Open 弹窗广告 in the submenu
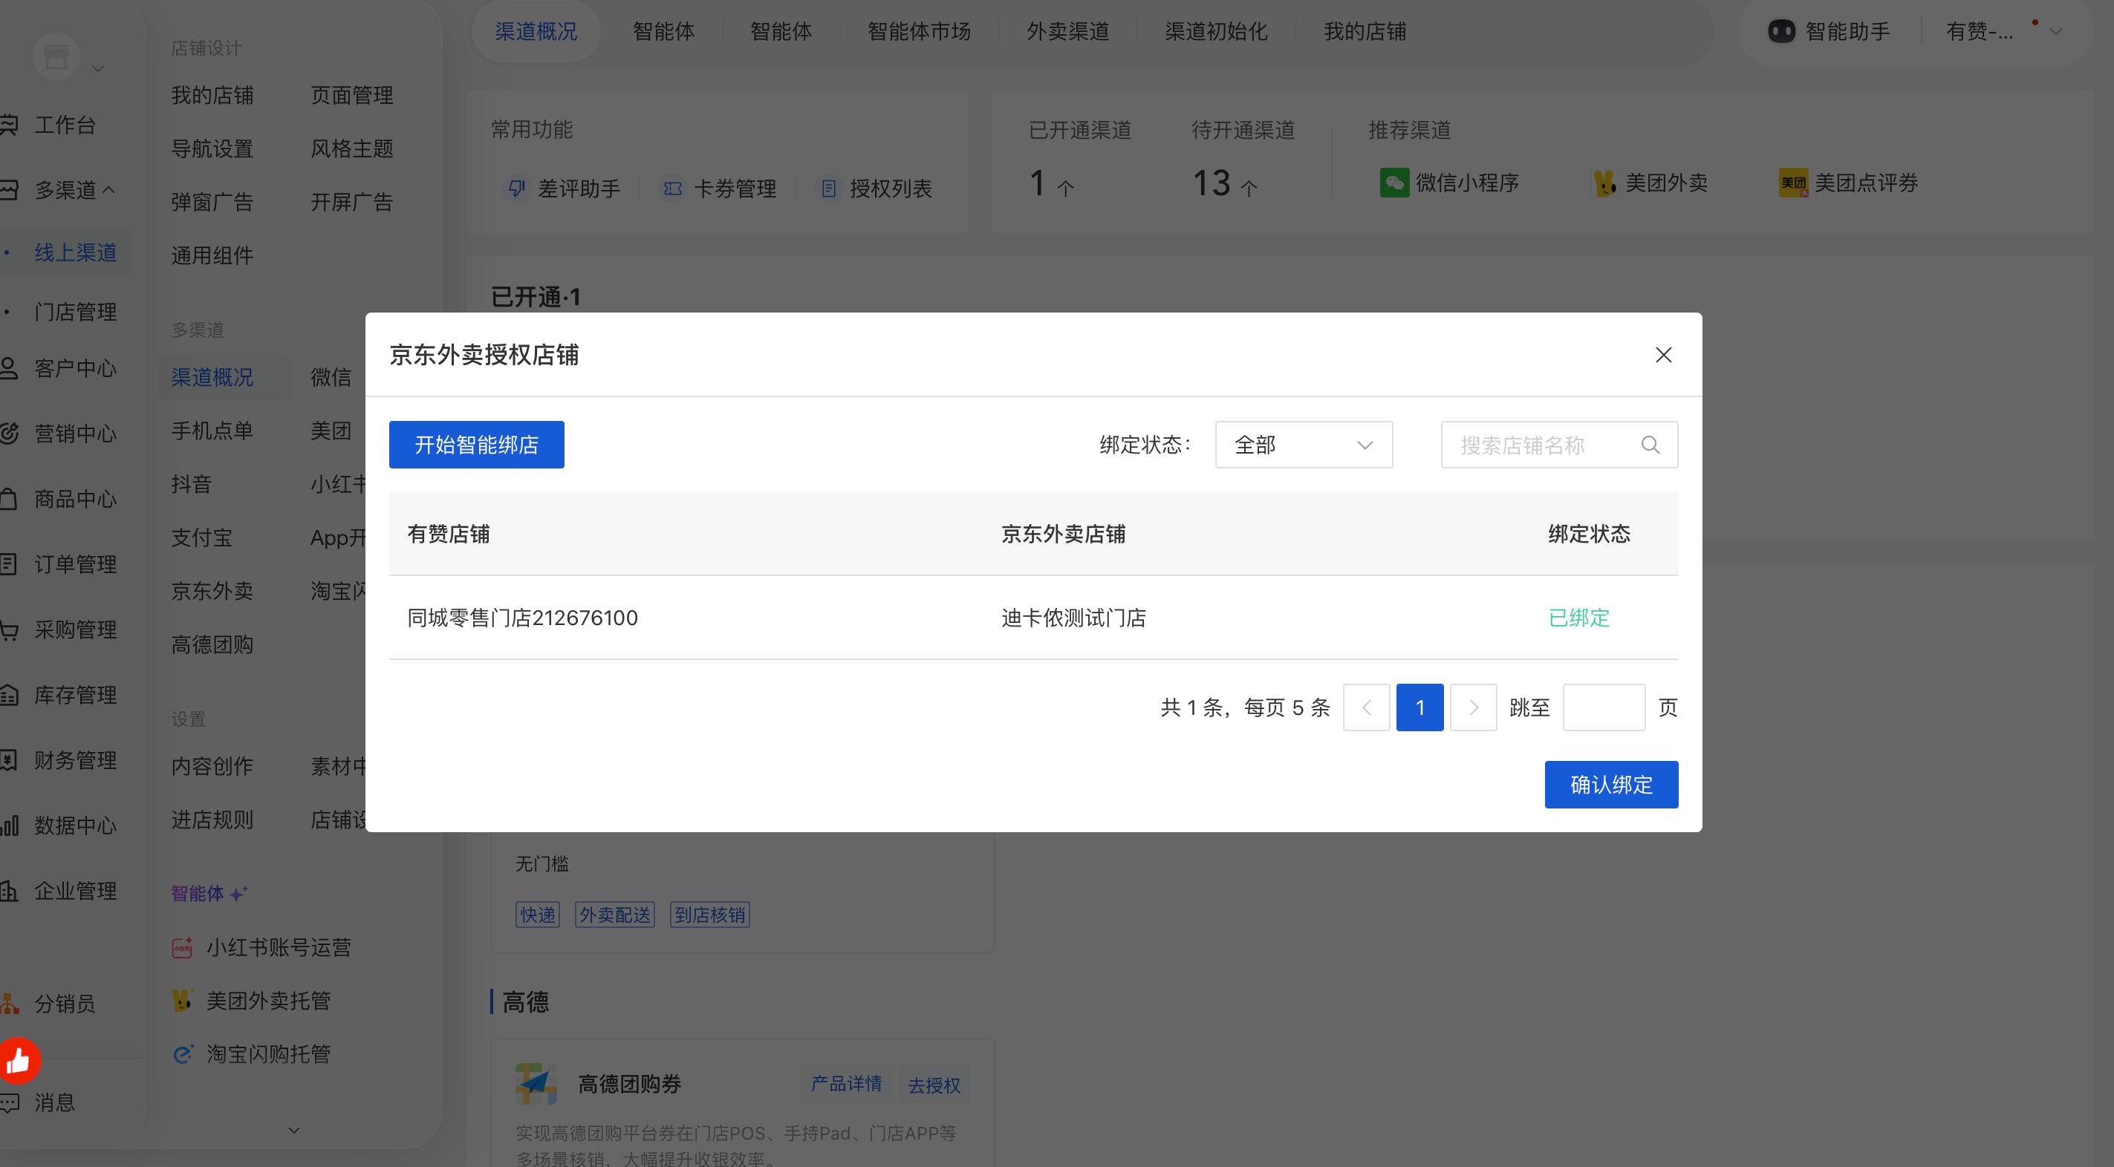The width and height of the screenshot is (2114, 1167). coord(212,202)
